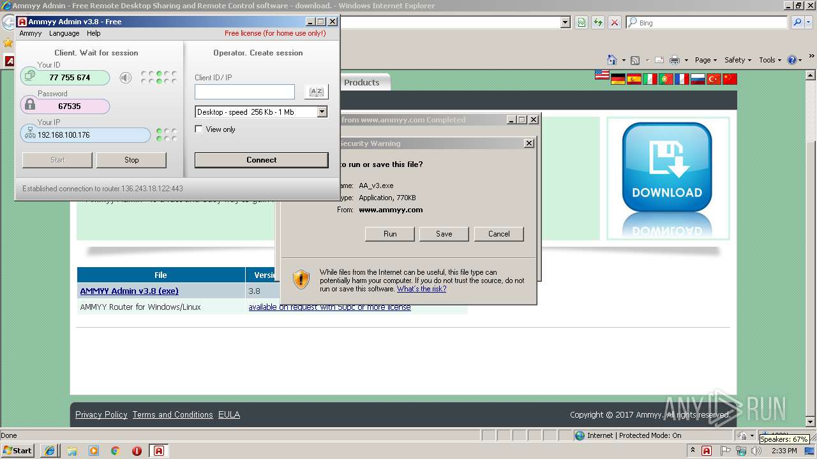Click the network icon beside Your IP
This screenshot has height=459, width=817.
[29, 134]
